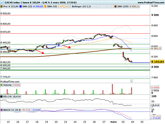Click the black RSI (14) swatch

coord(2,97)
